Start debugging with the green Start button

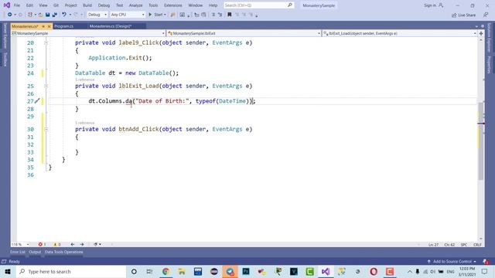click(x=156, y=15)
